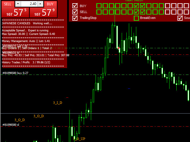Select the '#81098580 sl' stop loss label

[x=11, y=125]
